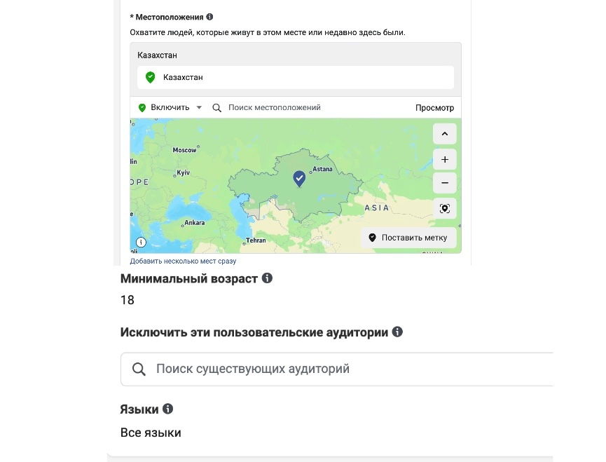Click the locate-me target icon on map
Viewport: 606px width, 462px height.
click(444, 208)
